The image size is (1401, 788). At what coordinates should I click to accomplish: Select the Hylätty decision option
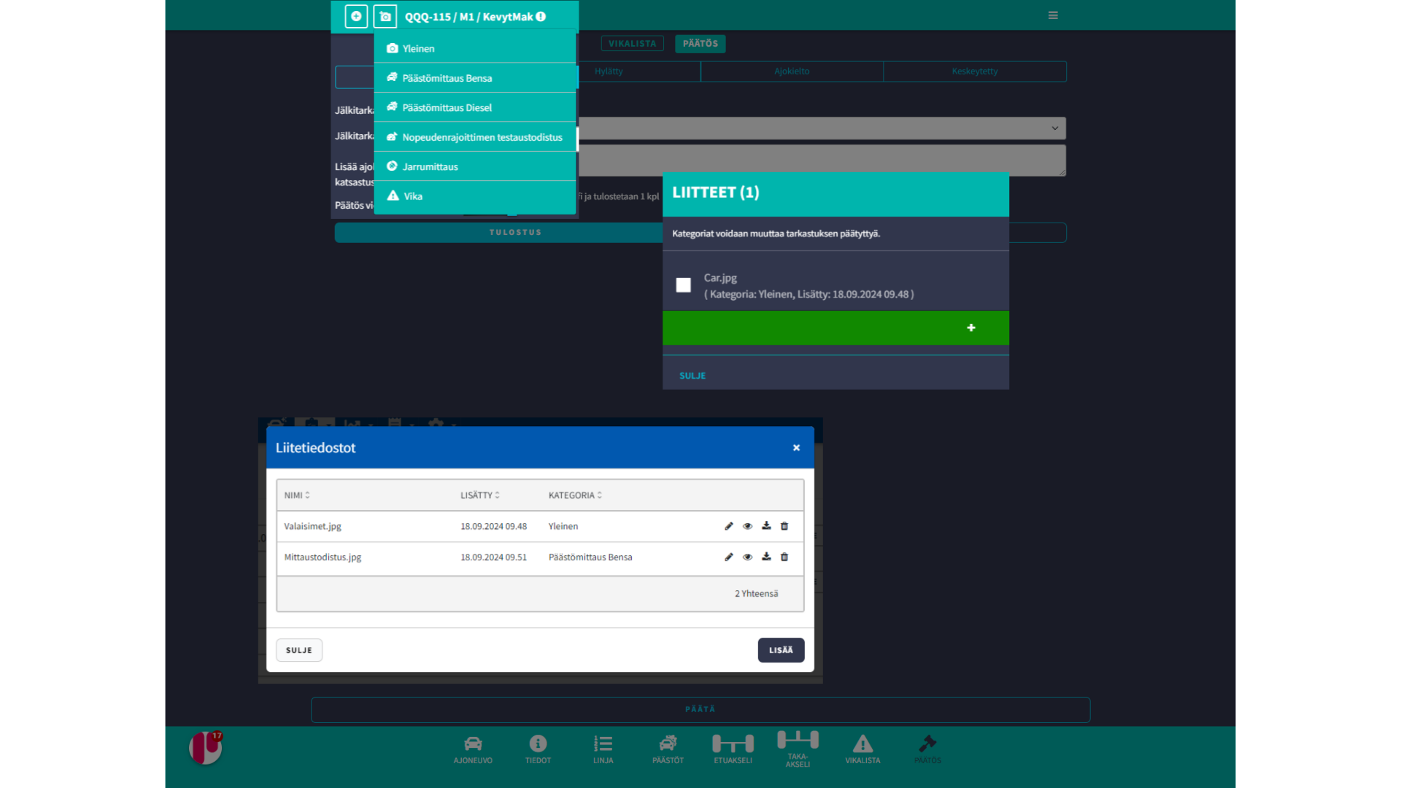[x=609, y=72]
